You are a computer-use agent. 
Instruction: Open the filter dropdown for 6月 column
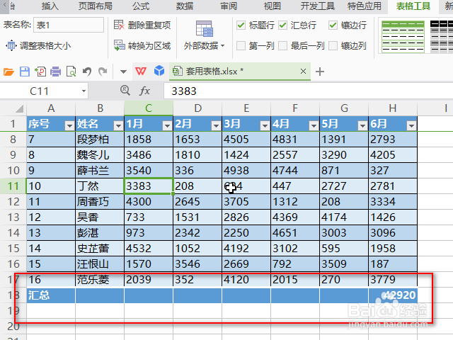(411, 125)
